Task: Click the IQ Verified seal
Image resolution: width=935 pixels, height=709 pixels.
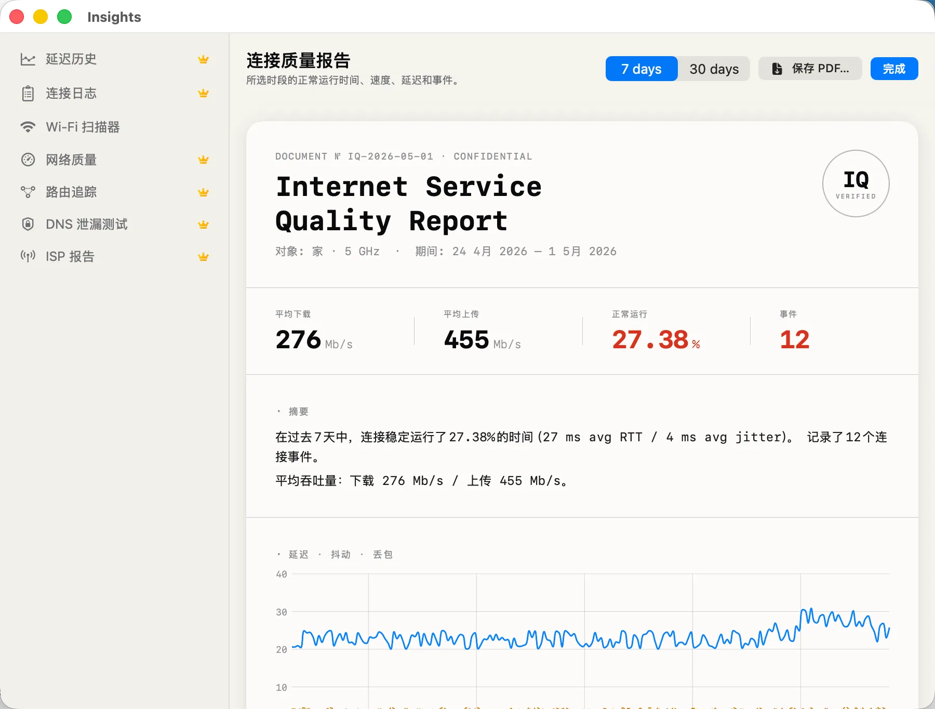Action: 856,183
